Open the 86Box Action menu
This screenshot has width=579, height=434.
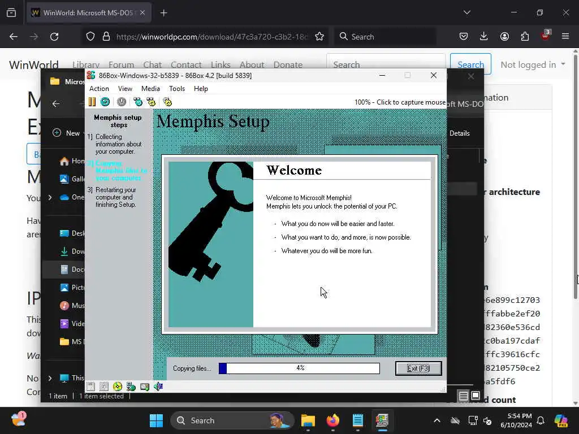[99, 89]
